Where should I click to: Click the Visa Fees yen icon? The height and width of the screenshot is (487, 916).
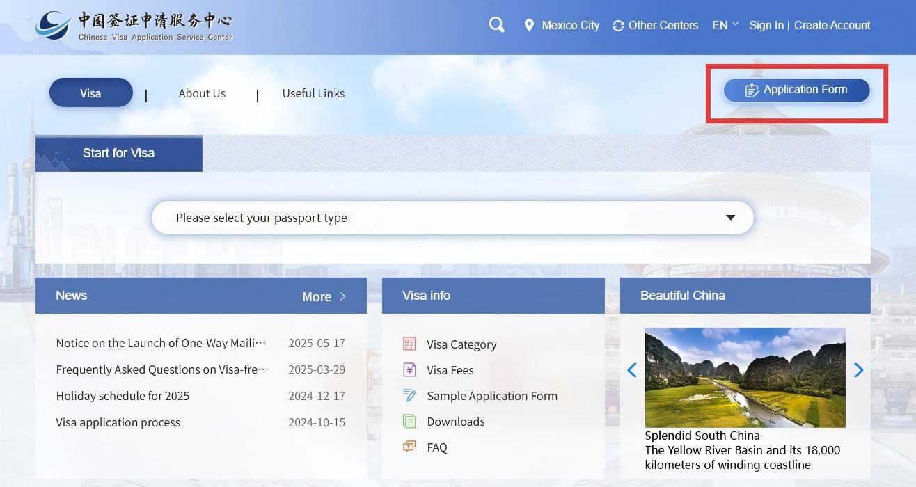click(x=409, y=369)
